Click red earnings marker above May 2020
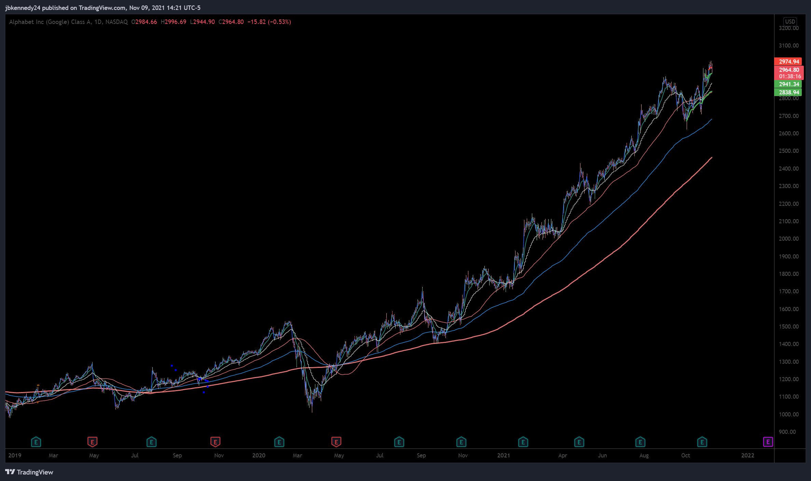The width and height of the screenshot is (811, 481). (x=336, y=442)
